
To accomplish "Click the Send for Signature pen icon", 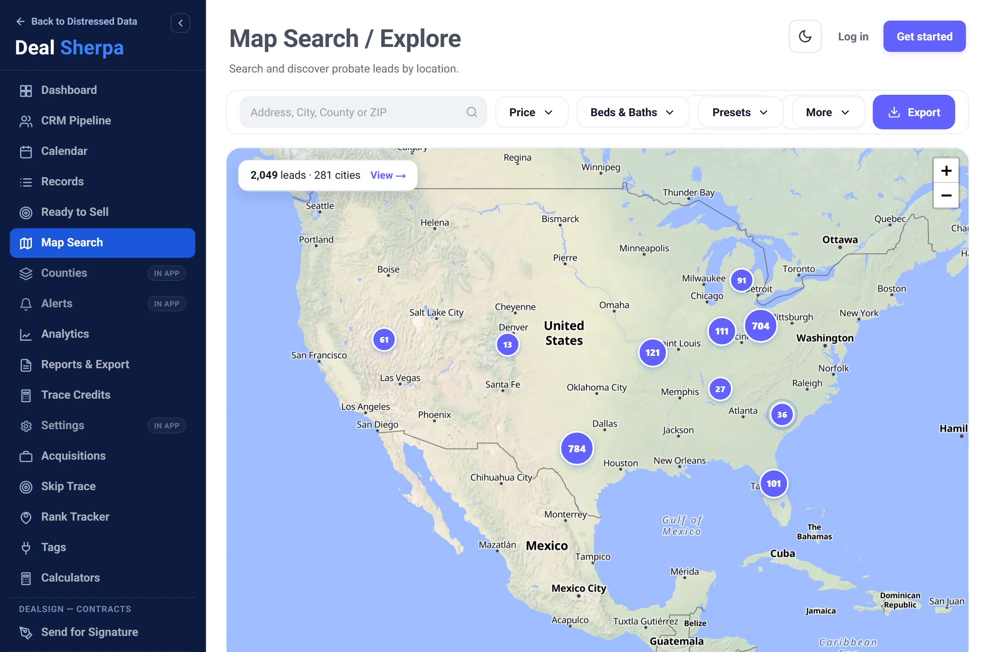I will 26,633.
